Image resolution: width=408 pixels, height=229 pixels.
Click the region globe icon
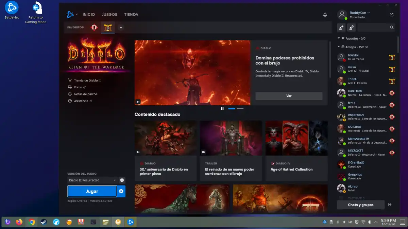(122, 180)
